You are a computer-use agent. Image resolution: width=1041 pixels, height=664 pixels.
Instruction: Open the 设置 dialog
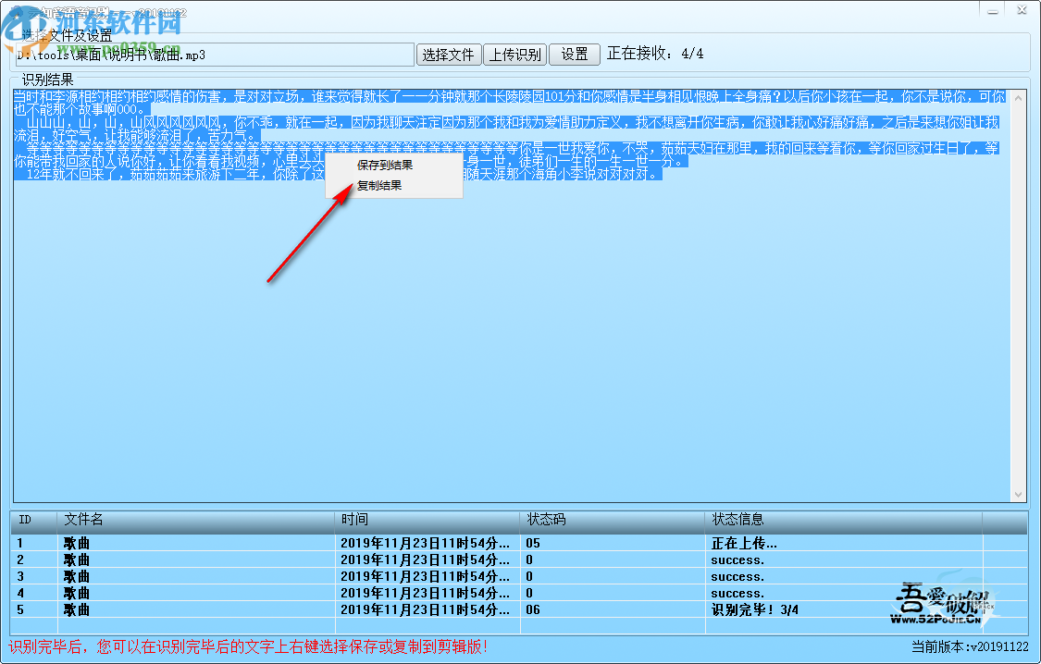point(574,54)
